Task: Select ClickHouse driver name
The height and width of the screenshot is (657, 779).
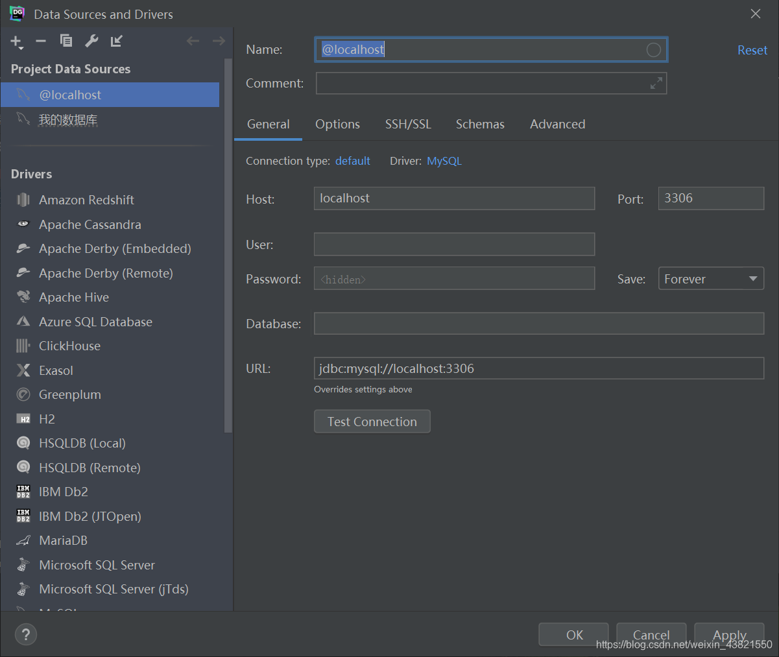Action: pyautogui.click(x=69, y=346)
